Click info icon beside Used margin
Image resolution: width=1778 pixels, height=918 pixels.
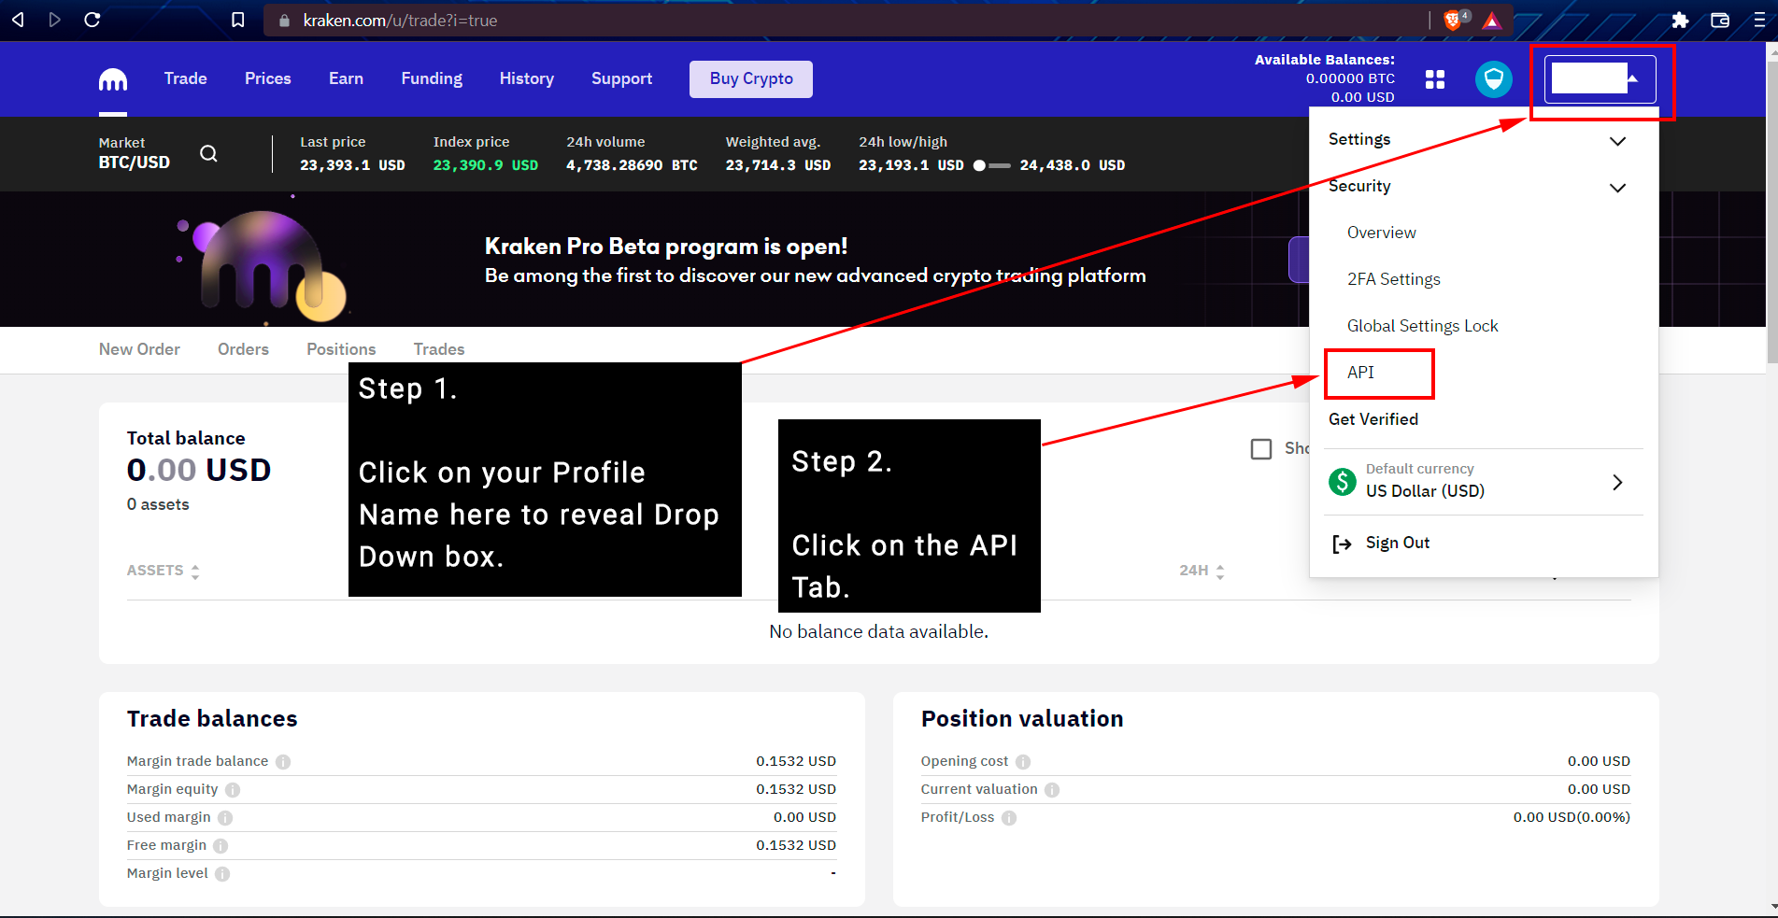[x=225, y=818]
